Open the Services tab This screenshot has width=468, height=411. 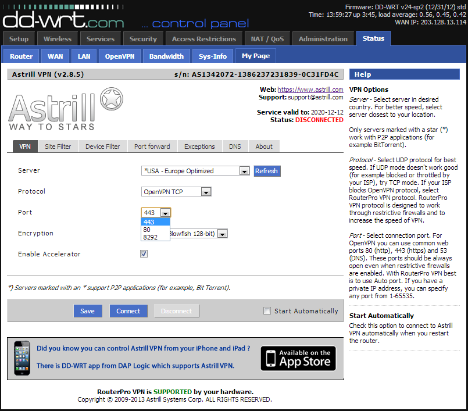(x=101, y=39)
